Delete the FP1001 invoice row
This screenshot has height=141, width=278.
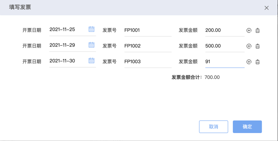click(x=257, y=31)
